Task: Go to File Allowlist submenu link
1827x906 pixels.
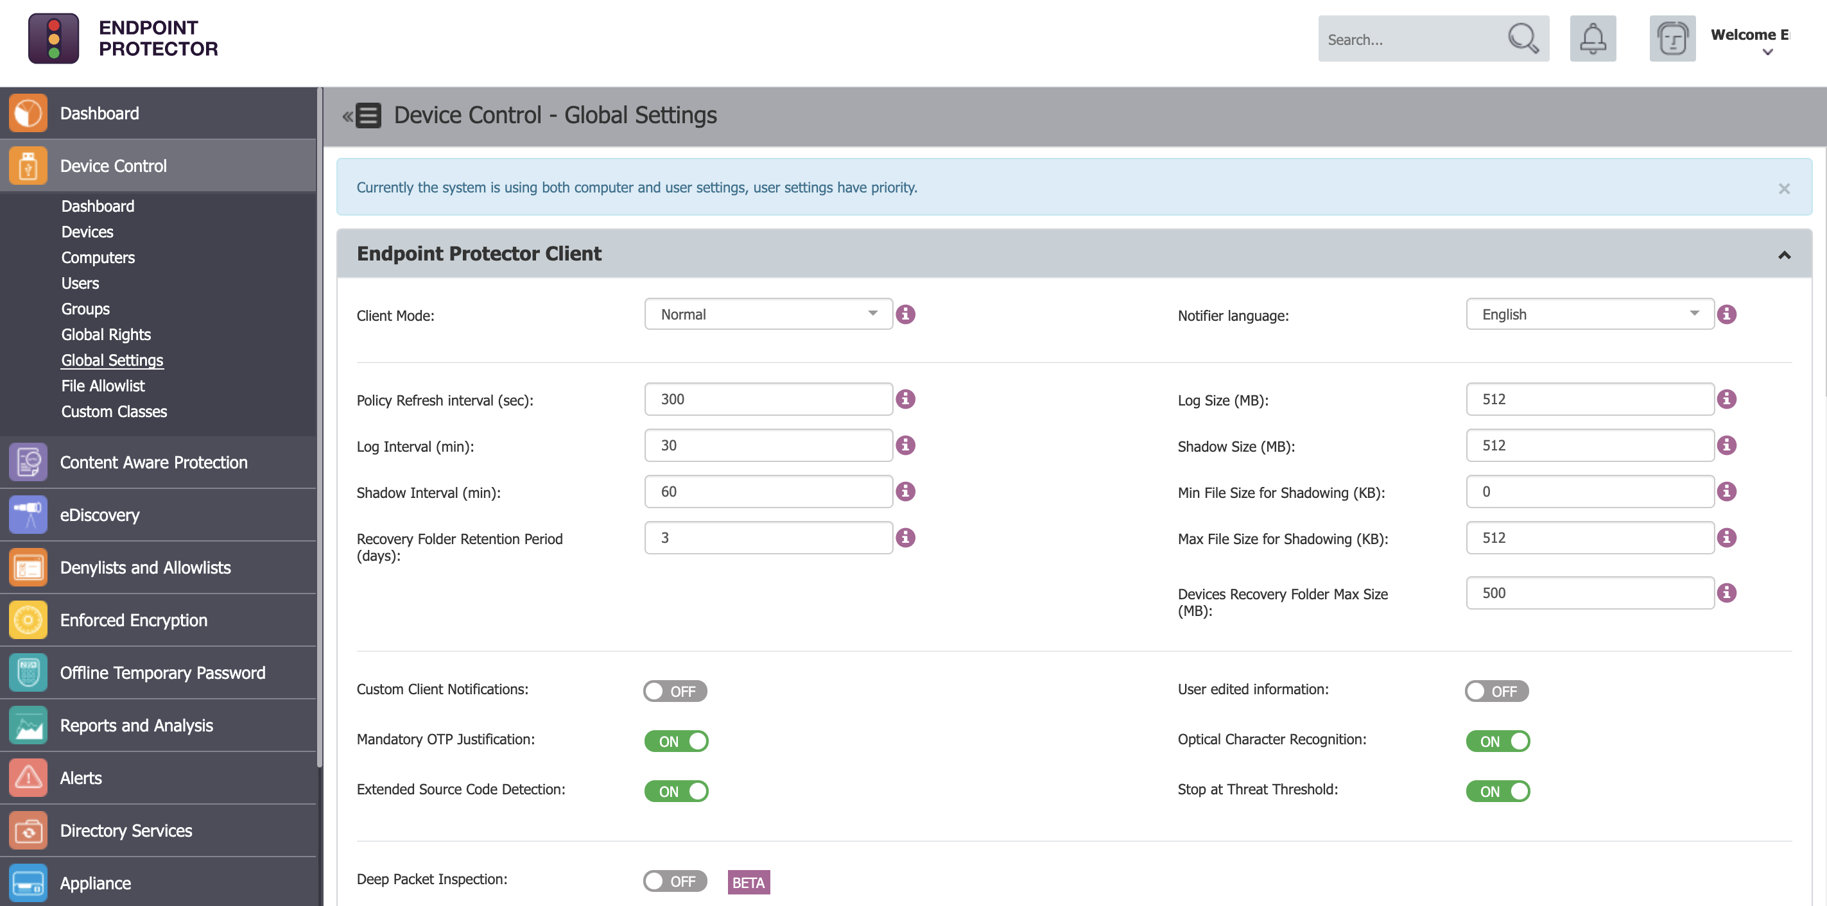Action: coord(103,386)
